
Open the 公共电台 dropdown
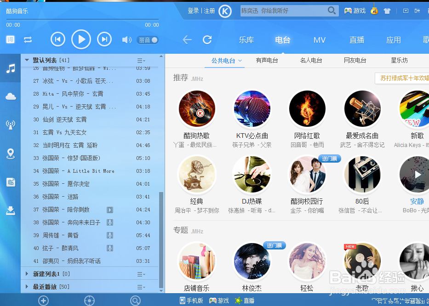224,60
